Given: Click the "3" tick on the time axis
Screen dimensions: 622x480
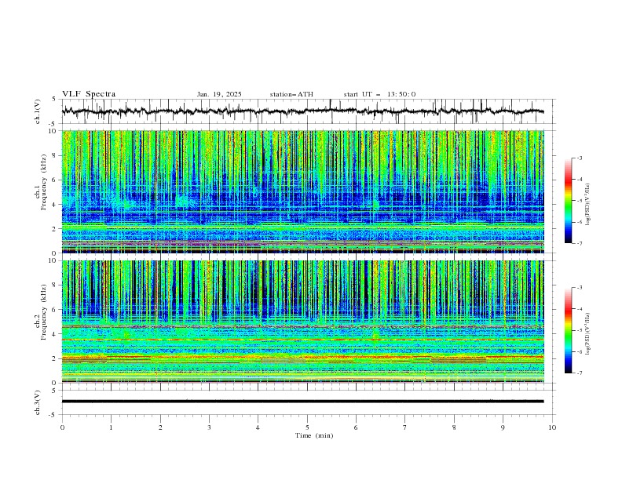Looking at the screenshot, I should click(x=209, y=427).
